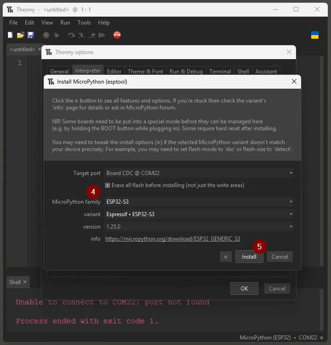Open the Assistant options tab
Image resolution: width=331 pixels, height=345 pixels.
click(266, 71)
